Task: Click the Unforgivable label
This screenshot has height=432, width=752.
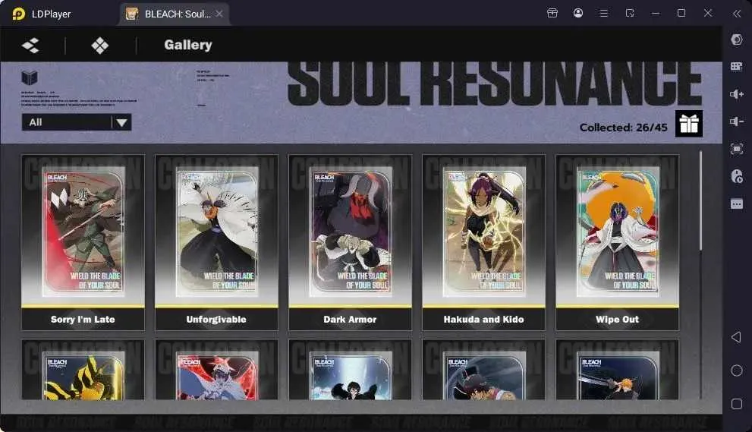Action: pyautogui.click(x=216, y=319)
